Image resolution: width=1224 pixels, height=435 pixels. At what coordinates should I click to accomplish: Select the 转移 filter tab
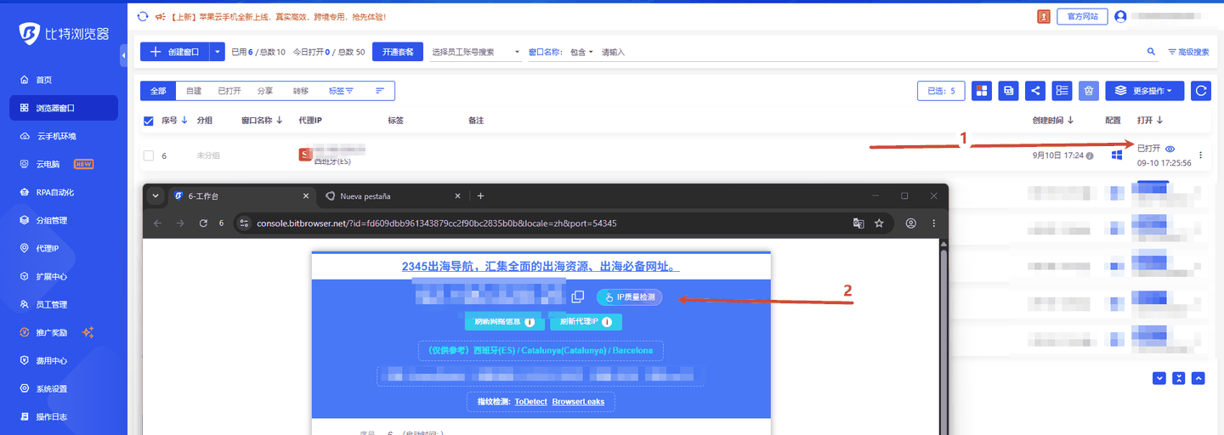pos(301,91)
